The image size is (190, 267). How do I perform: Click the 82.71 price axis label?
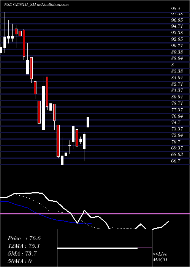click(177, 84)
